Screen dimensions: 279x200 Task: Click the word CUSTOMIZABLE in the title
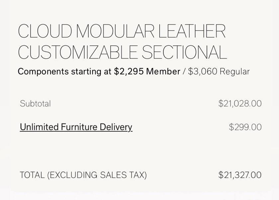click(78, 52)
